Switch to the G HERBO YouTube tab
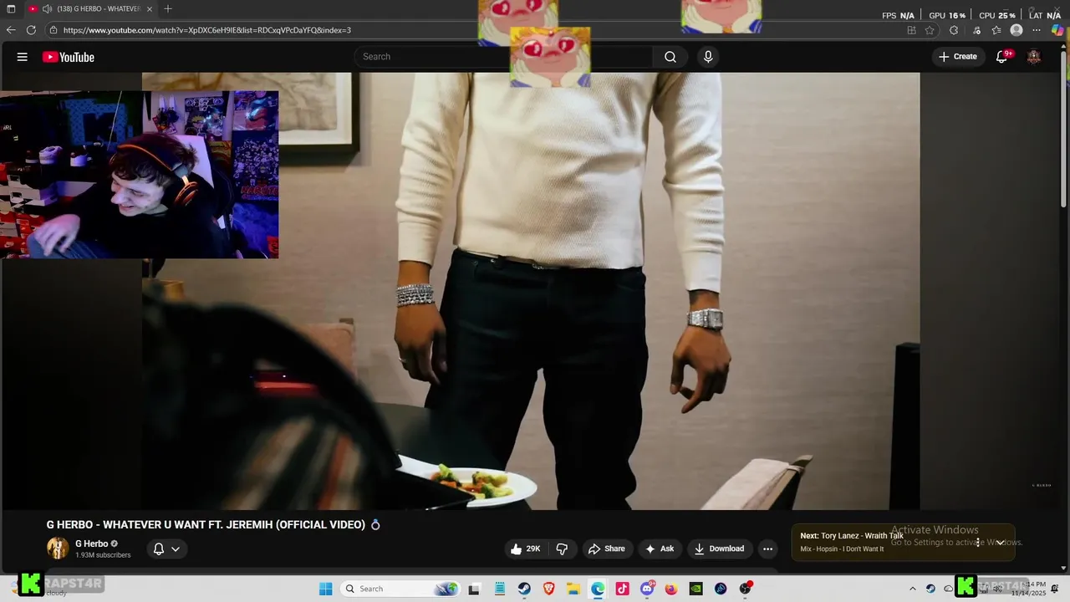 tap(90, 9)
